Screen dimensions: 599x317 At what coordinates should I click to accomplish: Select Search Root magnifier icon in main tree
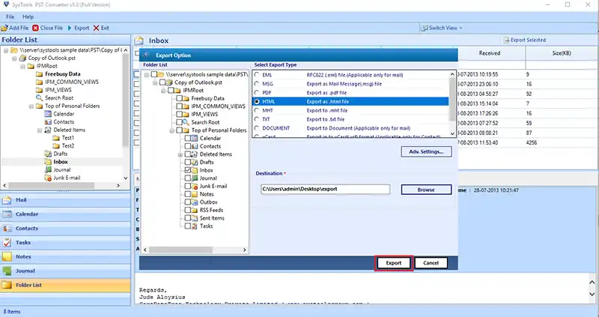39,98
